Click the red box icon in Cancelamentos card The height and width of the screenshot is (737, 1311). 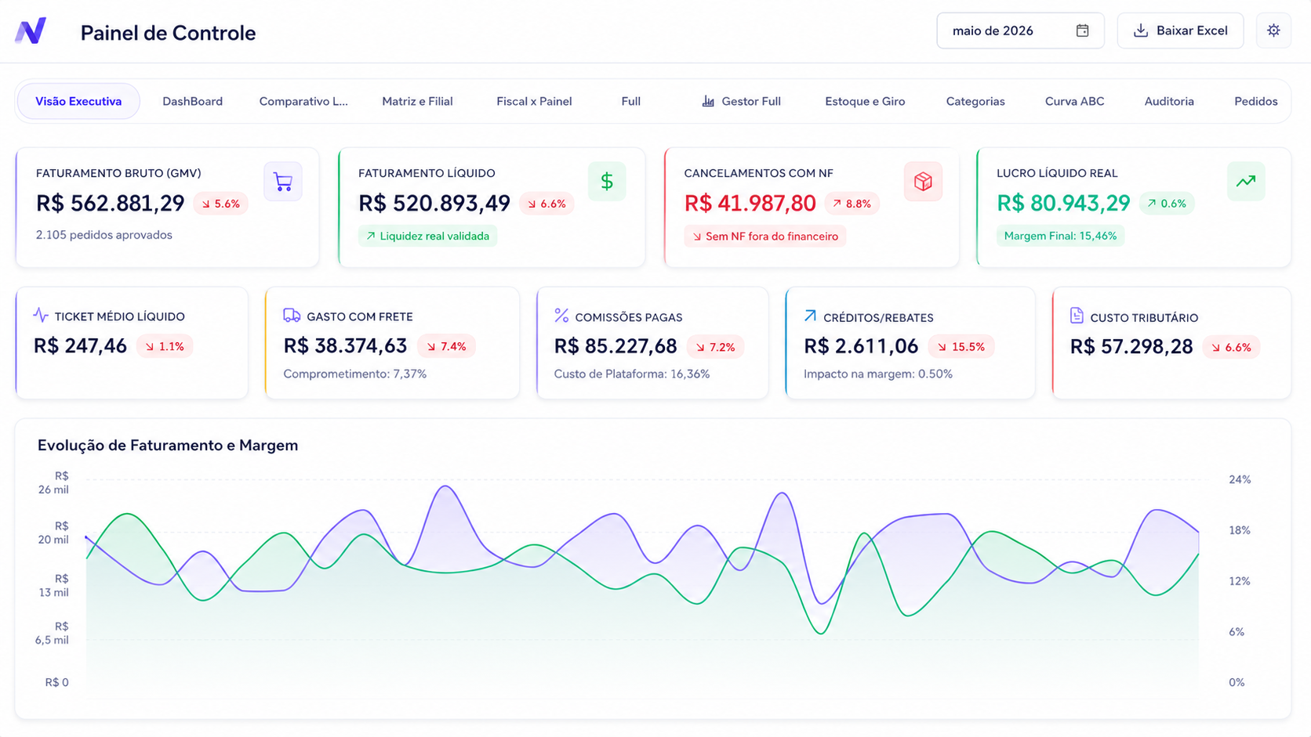tap(923, 182)
